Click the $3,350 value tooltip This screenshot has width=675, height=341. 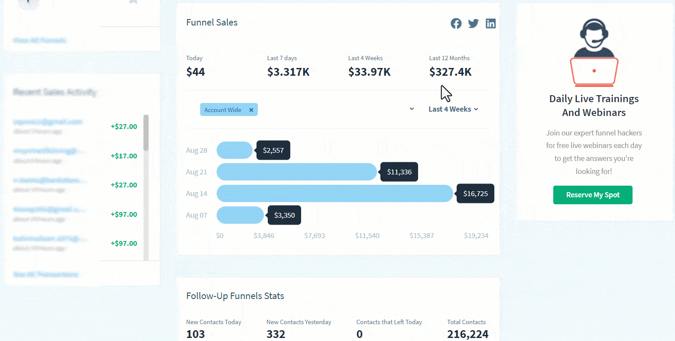click(x=285, y=215)
